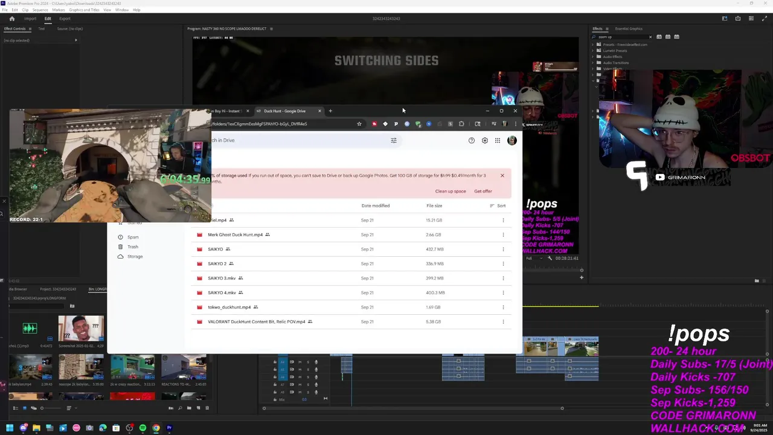Switch to the Export workspace tab
The width and height of the screenshot is (773, 435).
pos(65,19)
